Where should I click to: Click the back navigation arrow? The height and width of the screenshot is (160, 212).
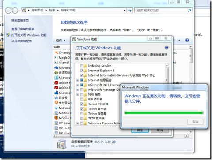pyautogui.click(x=8, y=11)
